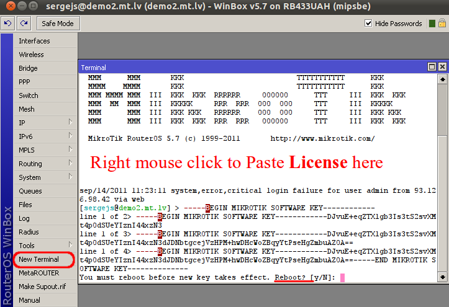Toggle the Hide Passwords checkbox

click(368, 24)
